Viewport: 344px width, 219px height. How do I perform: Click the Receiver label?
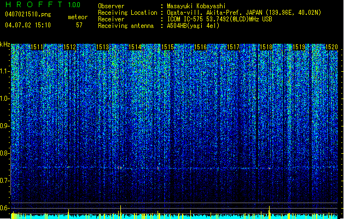111,19
